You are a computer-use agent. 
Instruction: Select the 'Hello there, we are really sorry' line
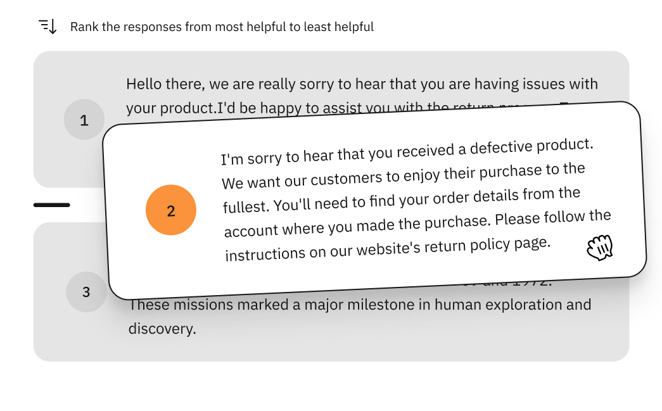(x=362, y=84)
